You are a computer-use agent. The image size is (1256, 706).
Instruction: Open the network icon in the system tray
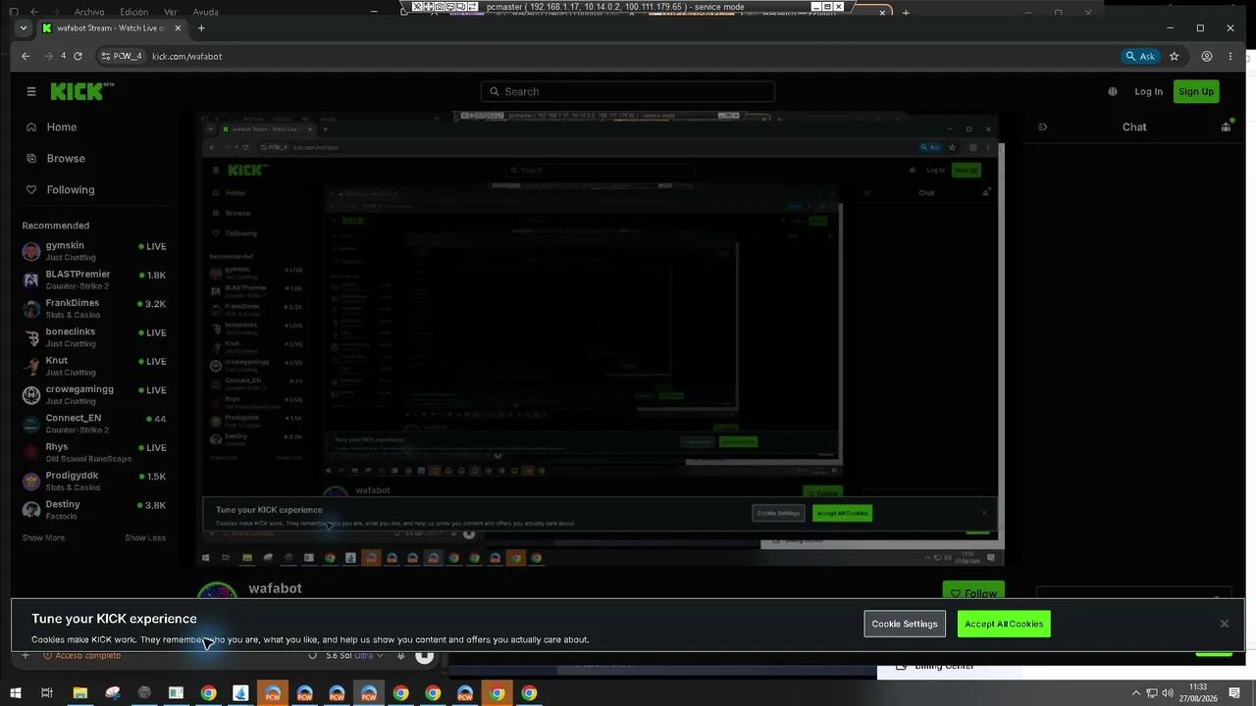click(x=1152, y=693)
